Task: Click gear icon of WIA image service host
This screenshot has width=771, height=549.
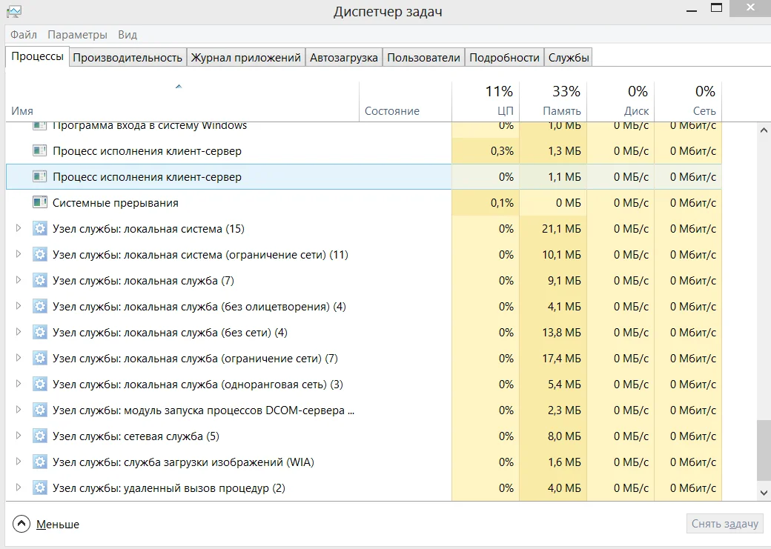Action: pyautogui.click(x=40, y=462)
